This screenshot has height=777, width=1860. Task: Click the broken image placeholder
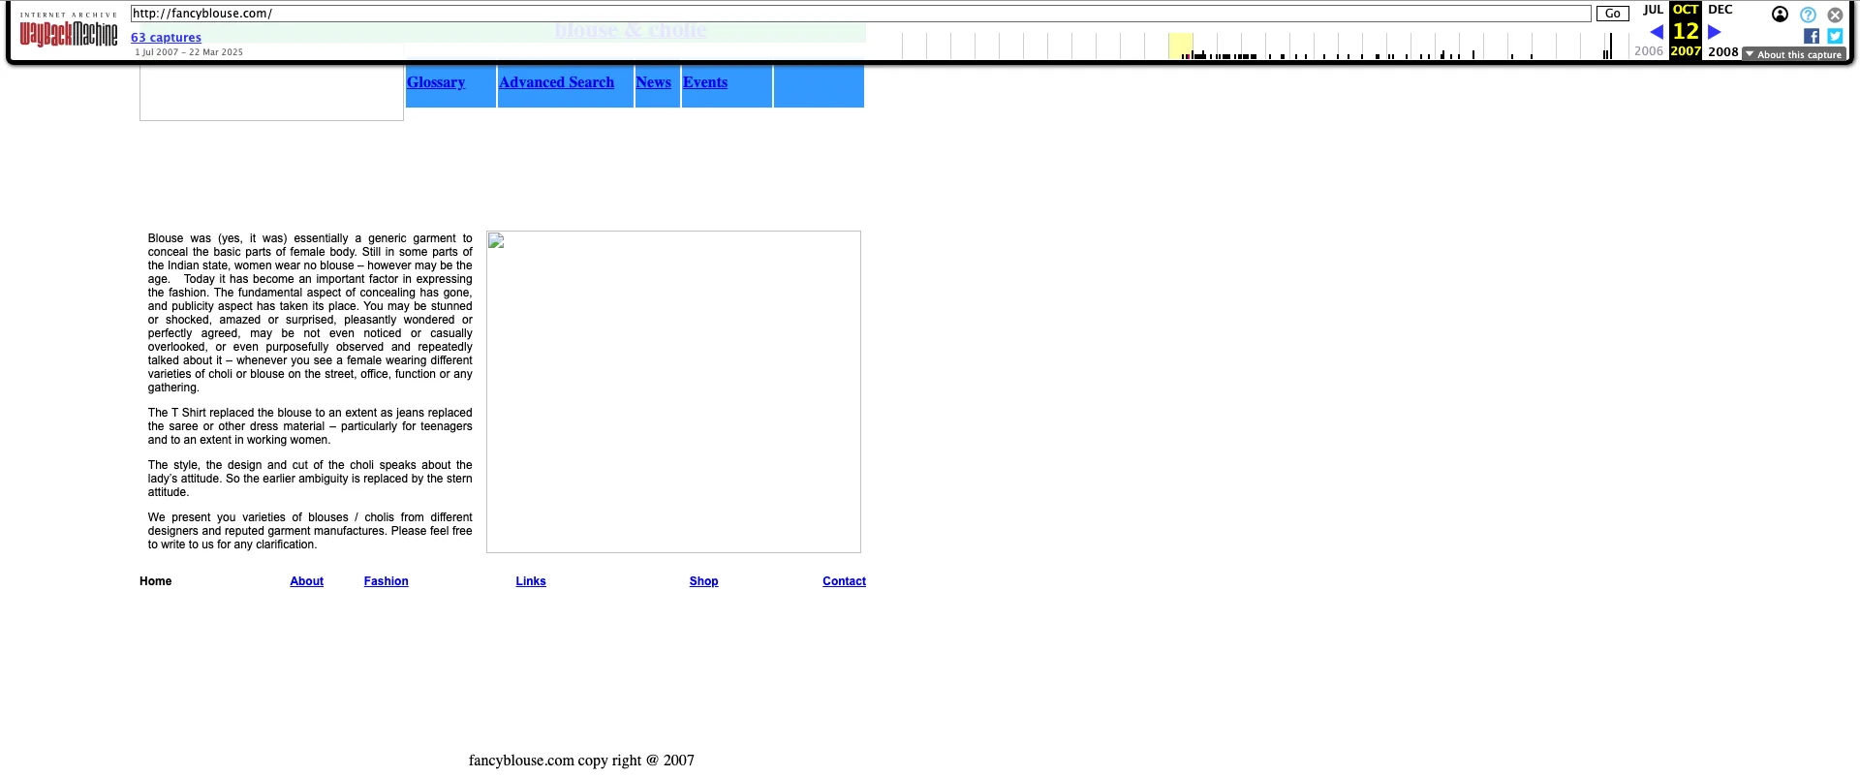673,391
